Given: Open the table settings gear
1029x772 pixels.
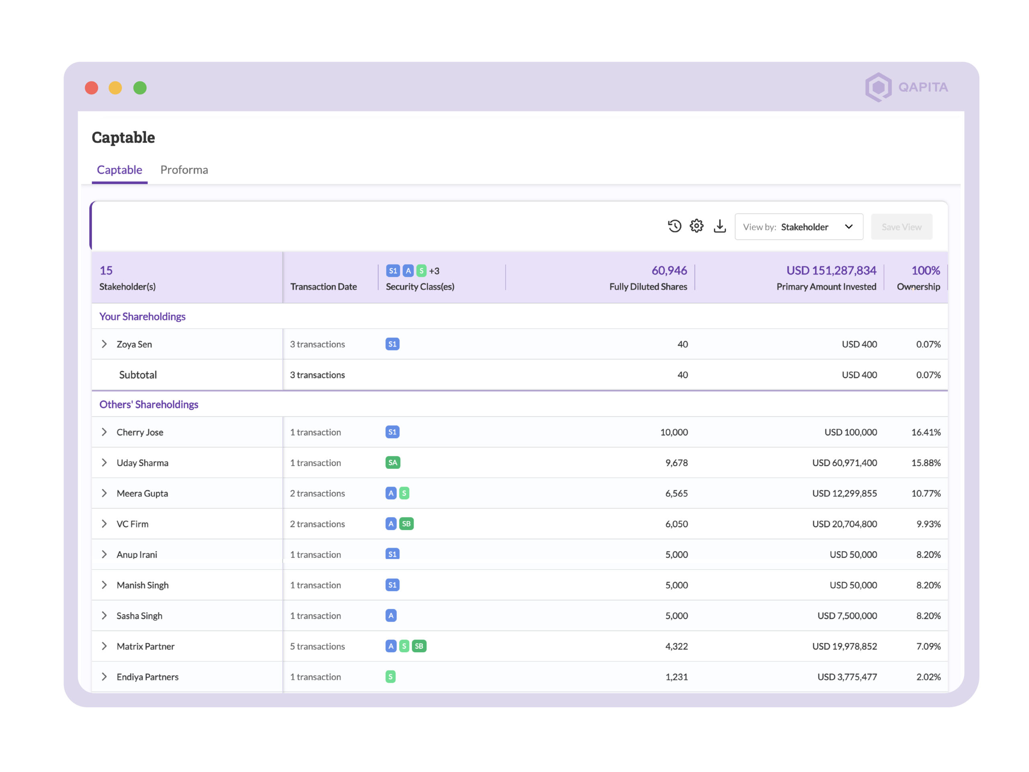Looking at the screenshot, I should [697, 226].
